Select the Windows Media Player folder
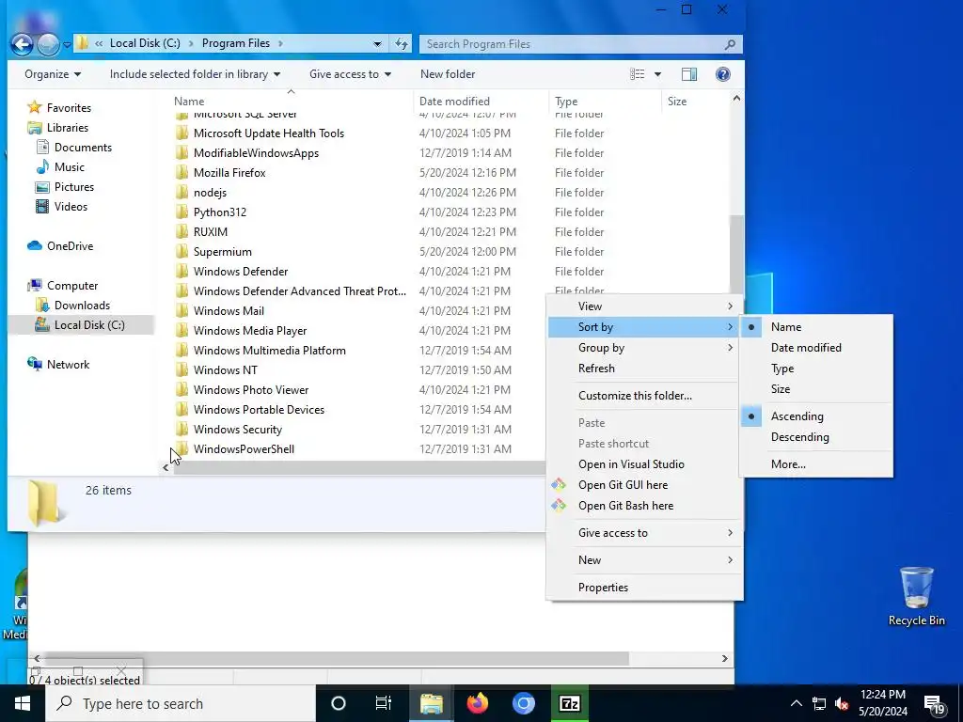This screenshot has height=722, width=963. click(x=250, y=330)
